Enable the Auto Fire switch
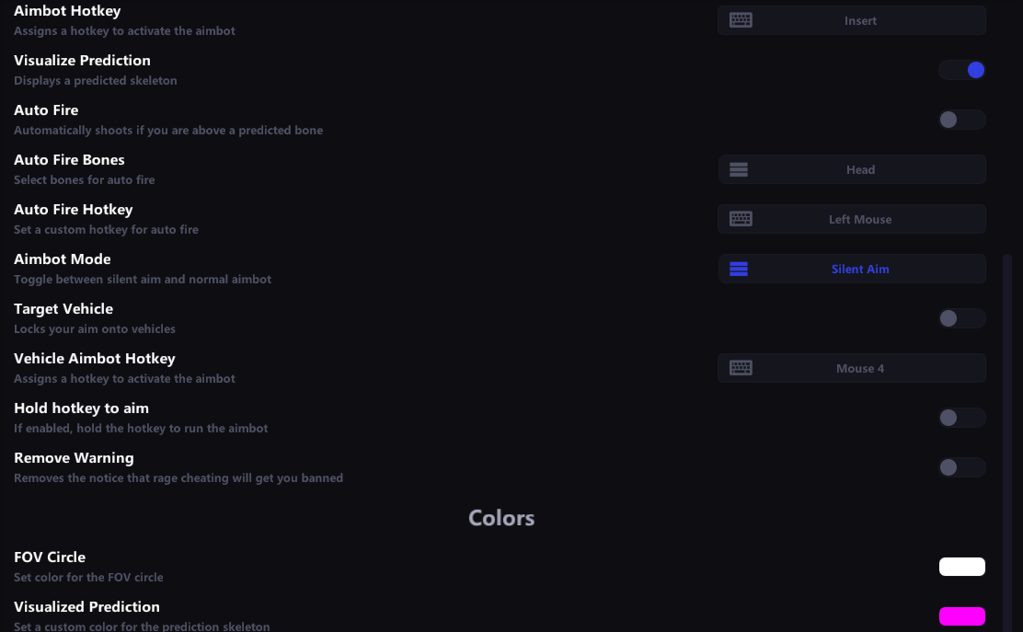This screenshot has width=1023, height=632. 962,120
